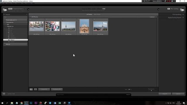Expand the Apply During Import panel

pyautogui.click(x=183, y=17)
